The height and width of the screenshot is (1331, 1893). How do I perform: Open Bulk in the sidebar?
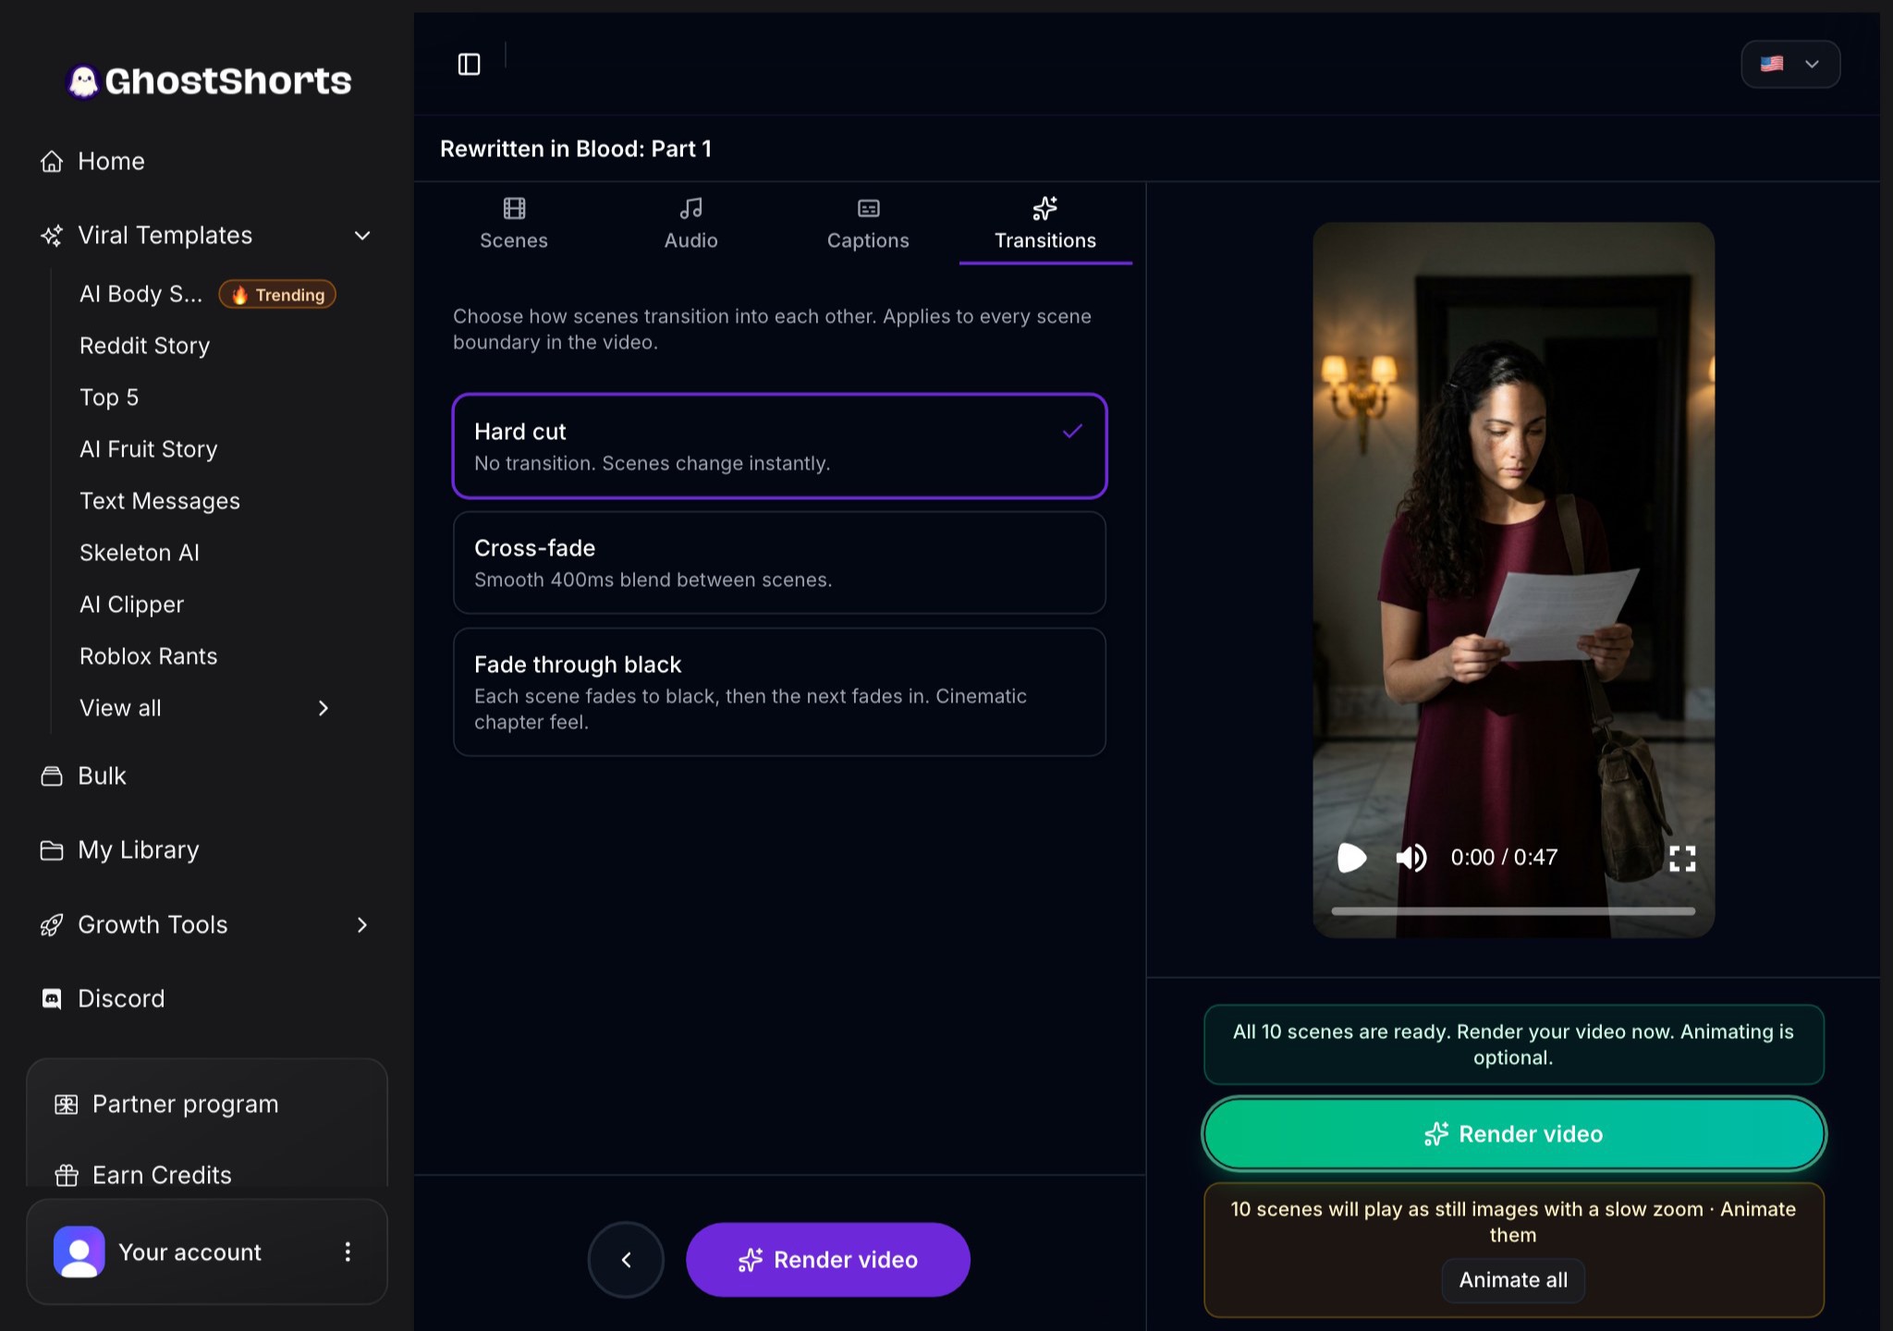tap(102, 775)
